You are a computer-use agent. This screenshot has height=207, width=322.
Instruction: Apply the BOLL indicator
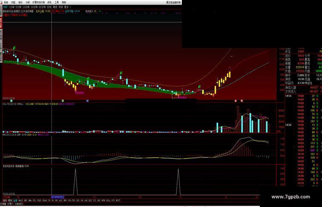(x=108, y=201)
